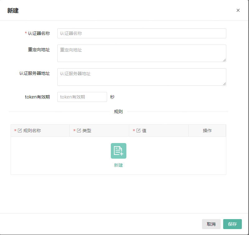This screenshot has height=235, width=249.
Task: Click the green add-document 新建 icon
Action: [x=119, y=151]
